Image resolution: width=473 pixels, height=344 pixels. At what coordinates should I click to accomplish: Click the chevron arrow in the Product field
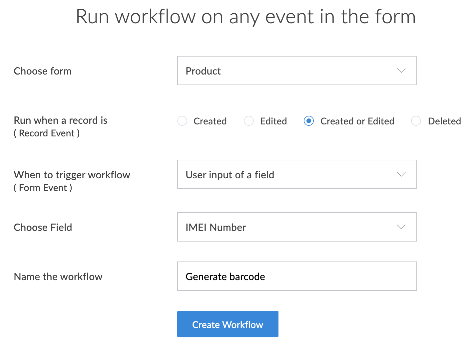coord(401,71)
